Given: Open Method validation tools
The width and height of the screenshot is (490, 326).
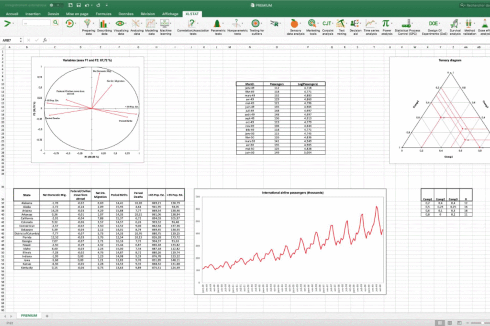Looking at the screenshot, I should tap(469, 27).
